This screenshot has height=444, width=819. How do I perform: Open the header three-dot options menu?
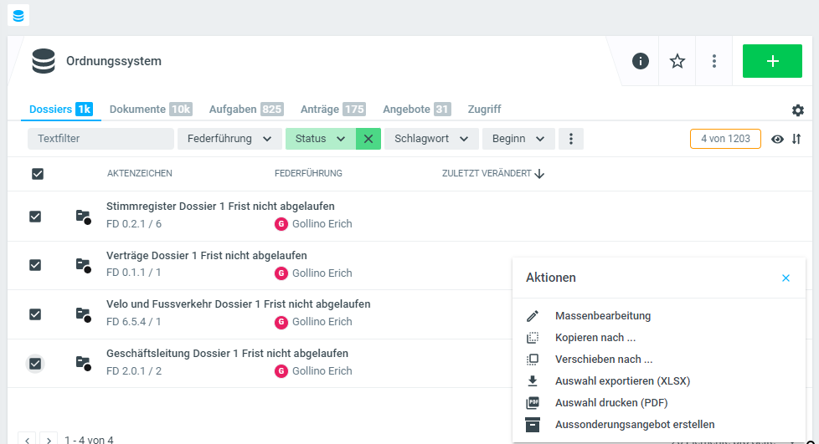tap(714, 61)
